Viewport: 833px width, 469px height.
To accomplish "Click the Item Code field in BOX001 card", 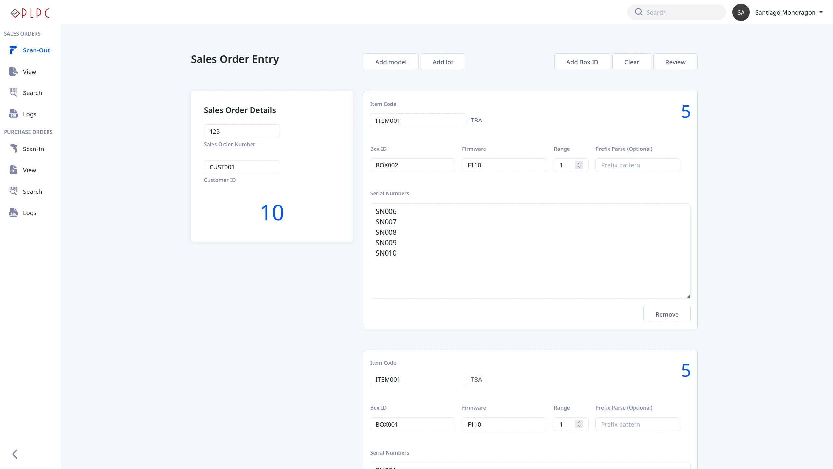I will (418, 379).
